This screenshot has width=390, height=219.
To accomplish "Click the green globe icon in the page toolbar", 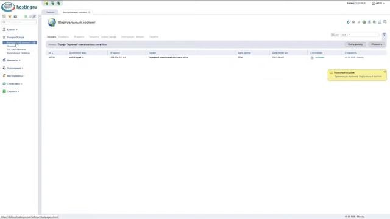I will pyautogui.click(x=364, y=22).
